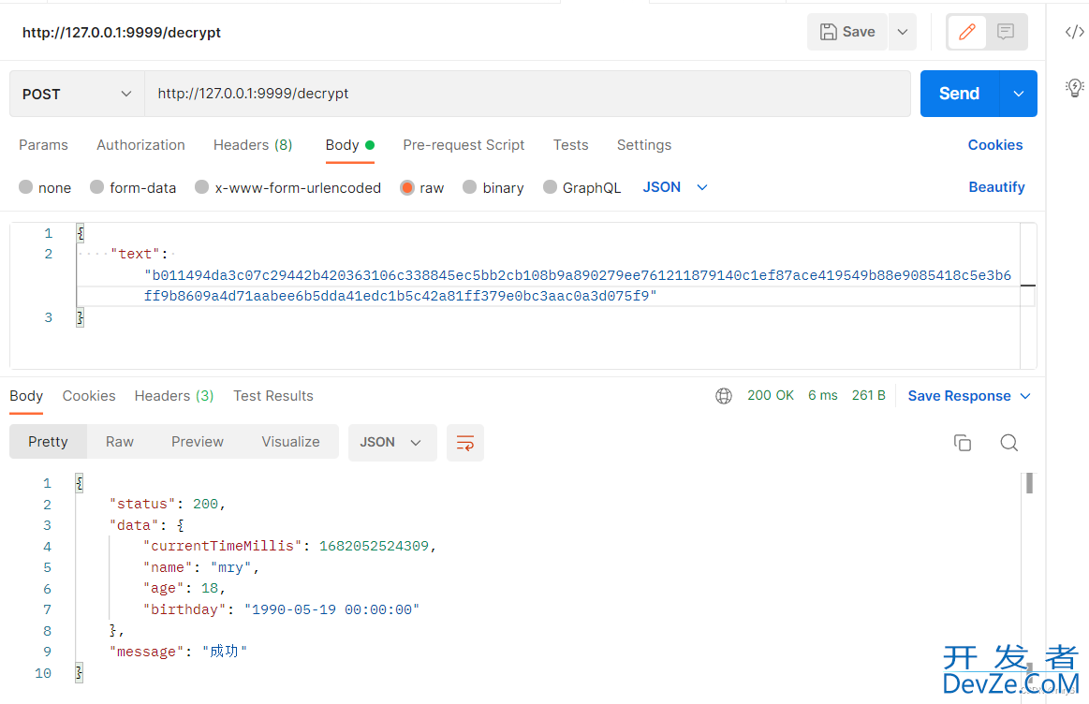Open the request Headers (8) tab
1089x704 pixels.
point(253,145)
